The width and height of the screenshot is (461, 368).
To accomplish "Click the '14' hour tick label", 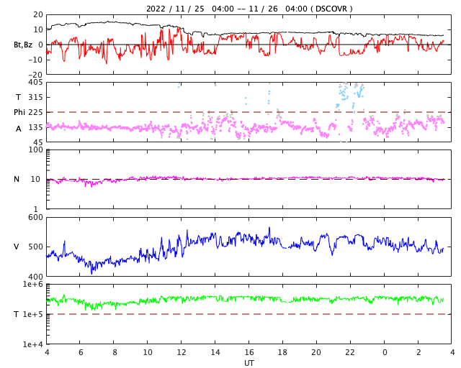I will click(215, 352).
